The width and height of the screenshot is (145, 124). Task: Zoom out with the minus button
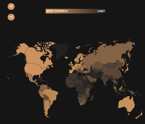(x=11, y=17)
